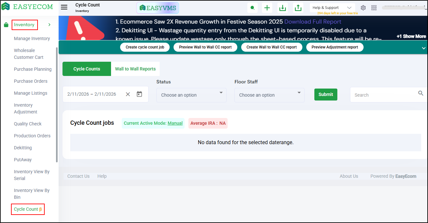The height and width of the screenshot is (223, 428).
Task: Click the download (import) icon in header
Action: coord(283,8)
